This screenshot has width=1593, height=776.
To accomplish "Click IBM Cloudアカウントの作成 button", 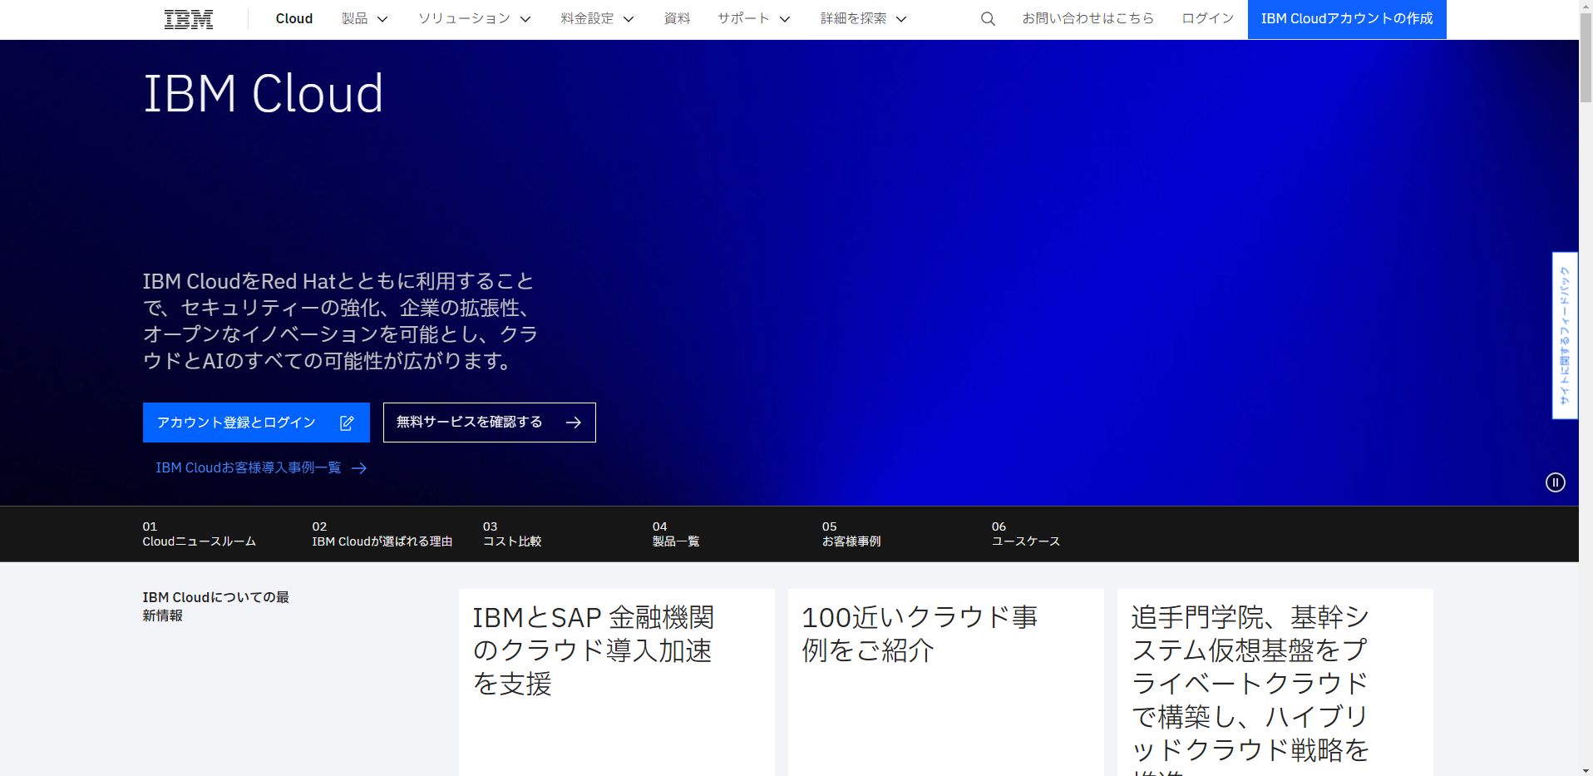I will [x=1347, y=19].
